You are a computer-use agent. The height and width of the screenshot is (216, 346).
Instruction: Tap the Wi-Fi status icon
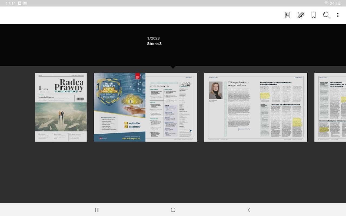(x=327, y=3)
